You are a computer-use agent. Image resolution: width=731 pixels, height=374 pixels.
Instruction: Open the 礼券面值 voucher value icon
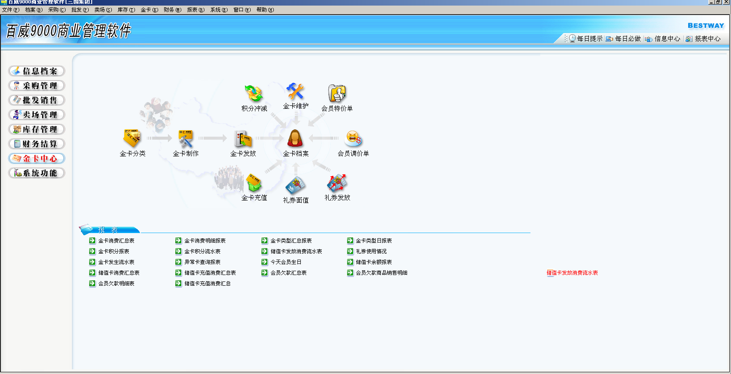(x=295, y=185)
